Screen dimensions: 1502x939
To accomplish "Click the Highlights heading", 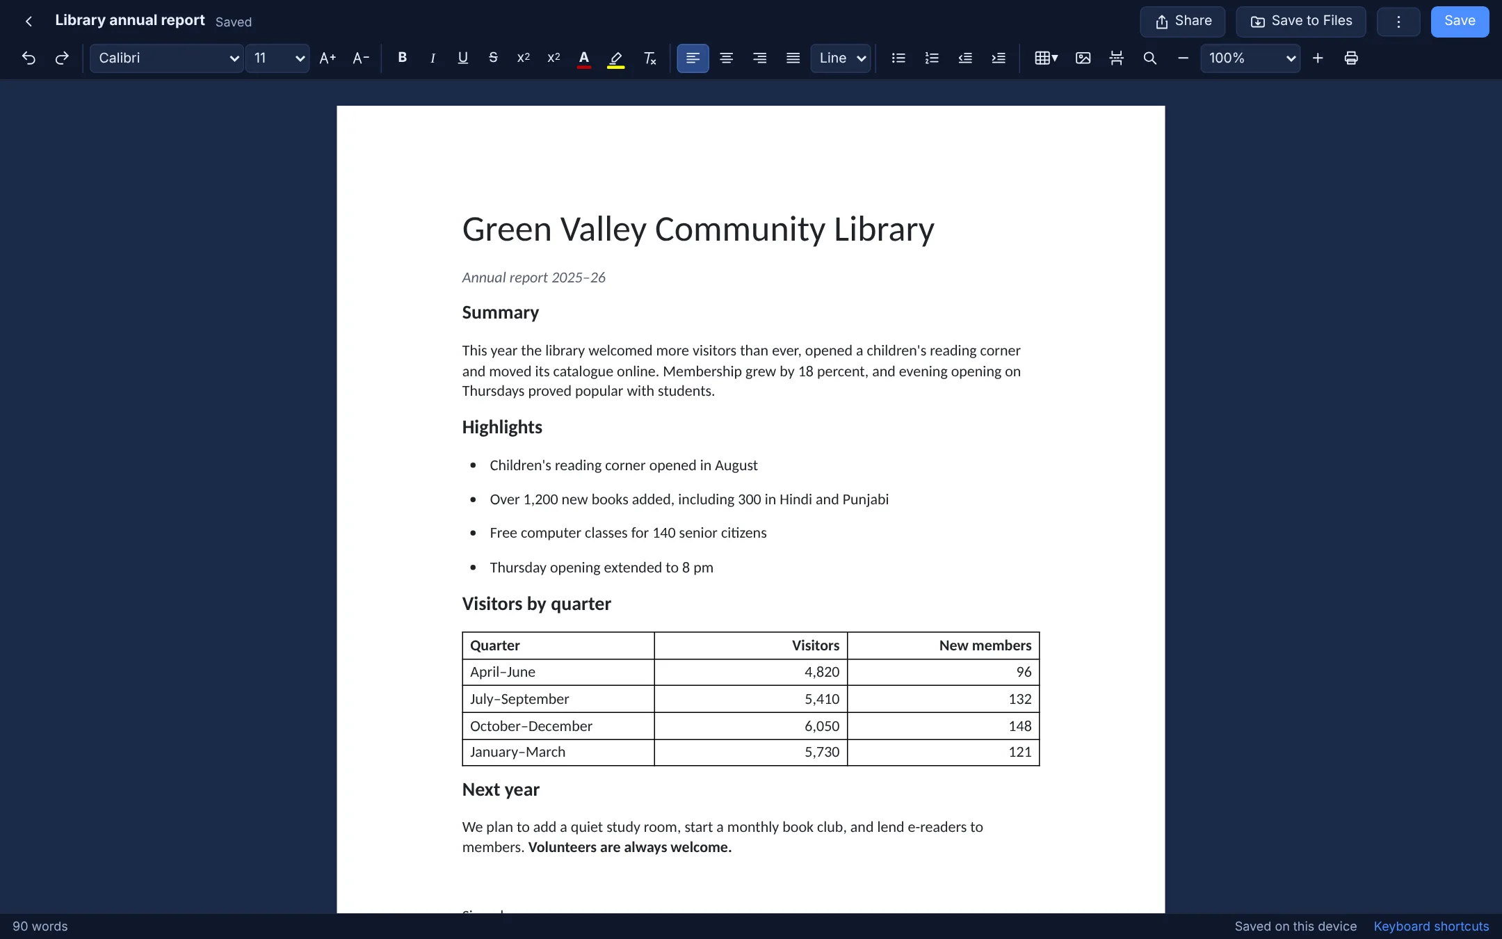I will pyautogui.click(x=502, y=427).
